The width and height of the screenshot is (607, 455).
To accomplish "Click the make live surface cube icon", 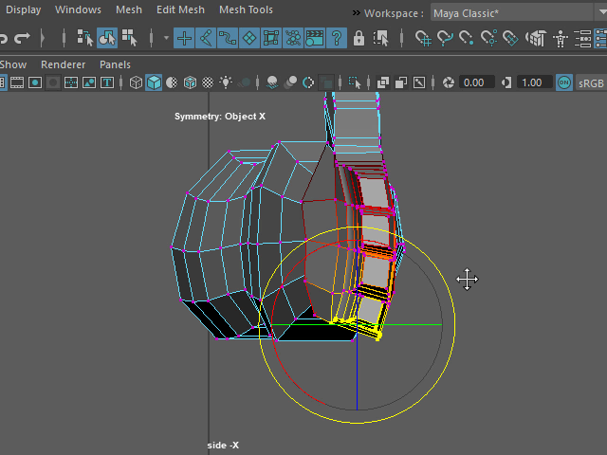I will (536, 39).
